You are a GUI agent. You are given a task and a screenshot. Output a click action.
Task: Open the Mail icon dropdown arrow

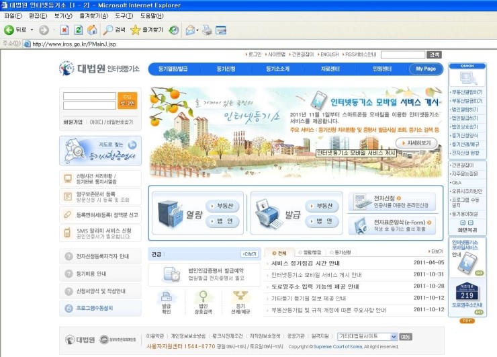(197, 30)
